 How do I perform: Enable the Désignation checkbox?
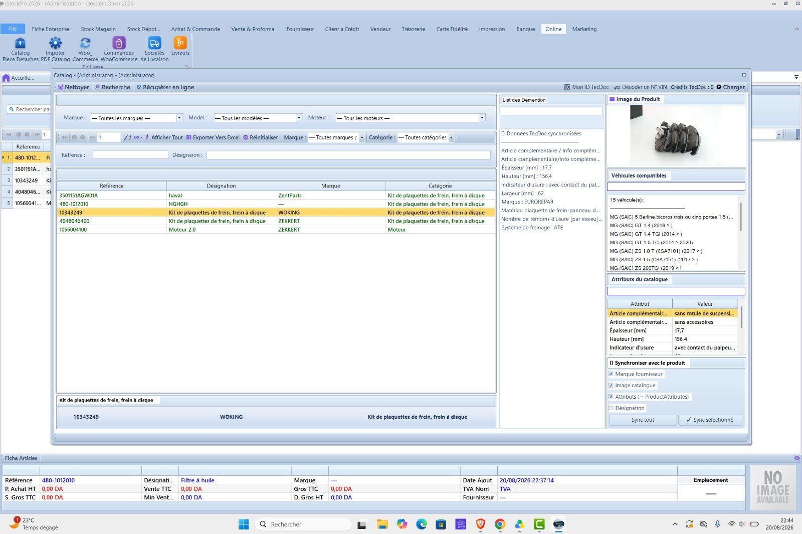coord(611,408)
